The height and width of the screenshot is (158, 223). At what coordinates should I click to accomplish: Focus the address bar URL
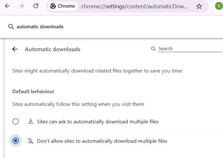[134, 6]
